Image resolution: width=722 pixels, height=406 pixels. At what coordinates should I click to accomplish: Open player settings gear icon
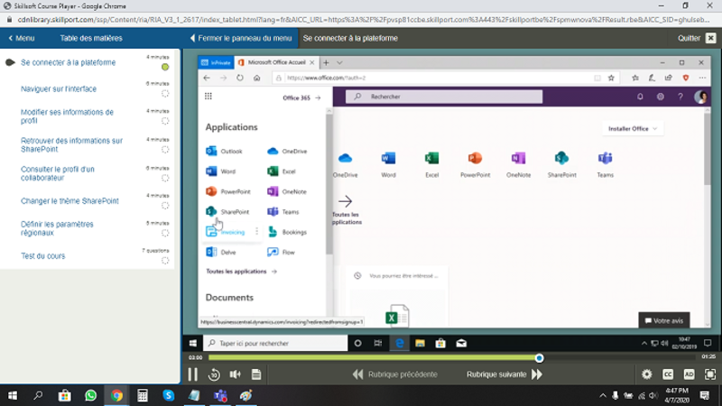point(646,374)
